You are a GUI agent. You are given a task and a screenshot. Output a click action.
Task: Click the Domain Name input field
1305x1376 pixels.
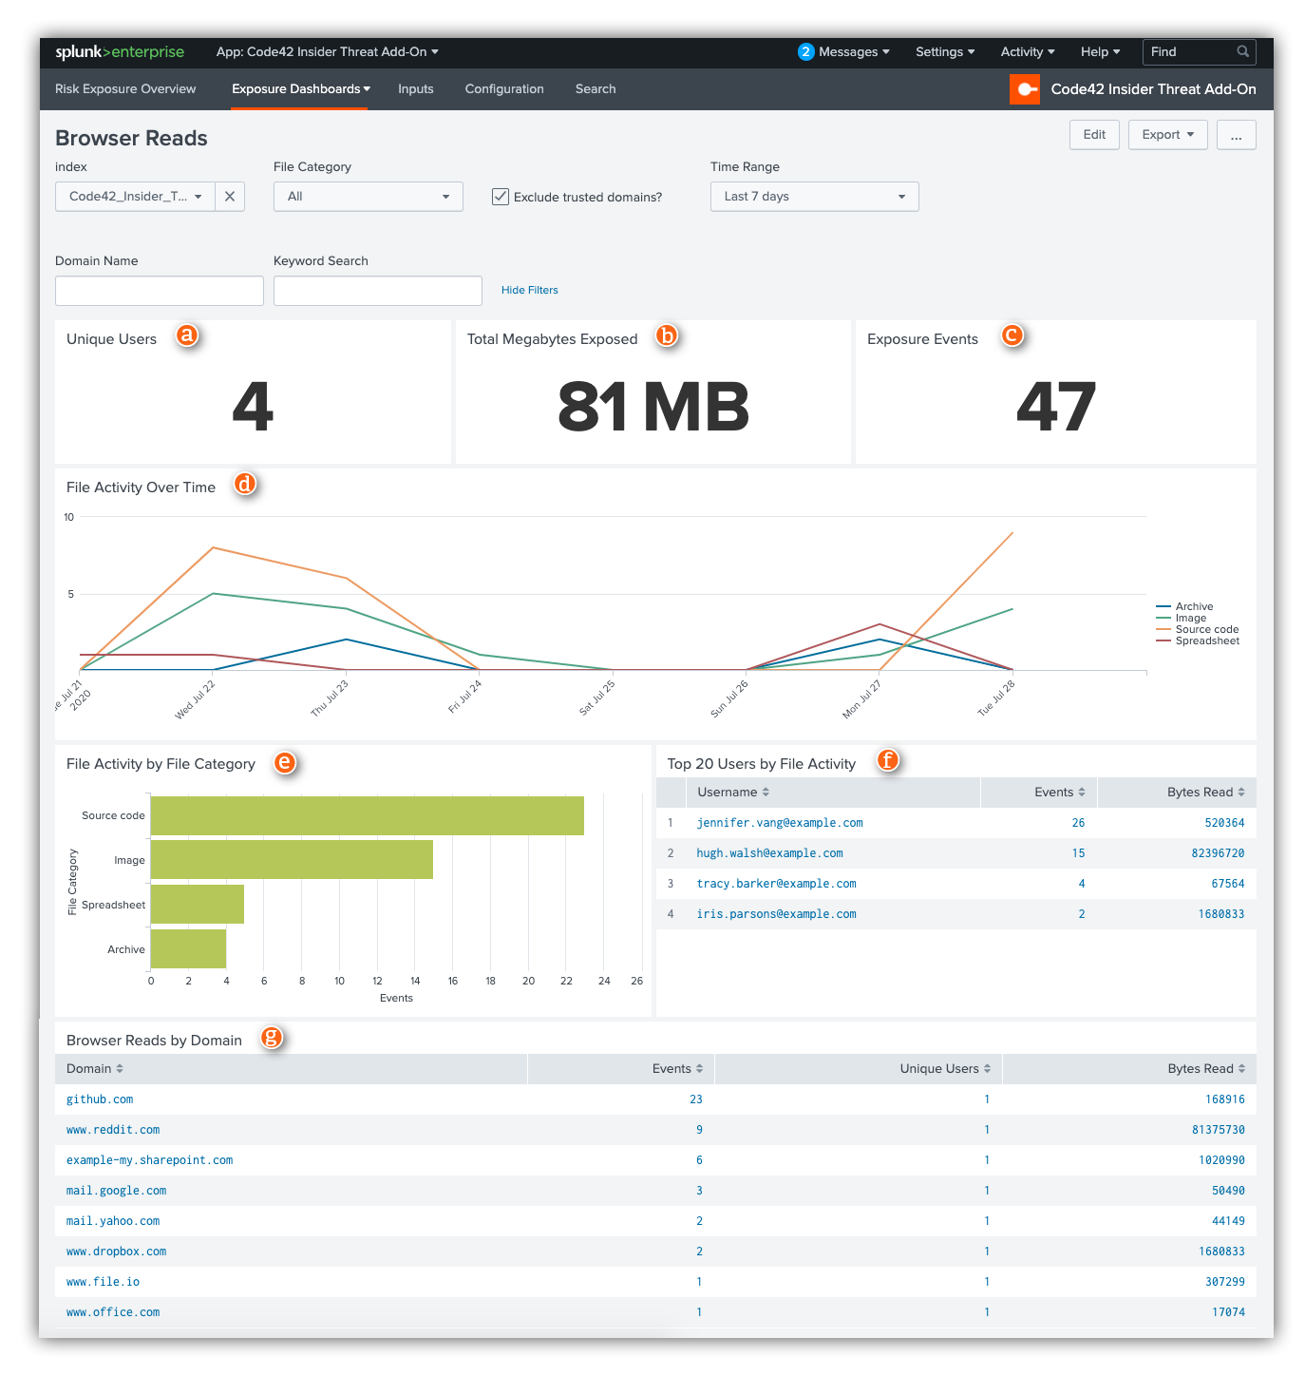160,291
